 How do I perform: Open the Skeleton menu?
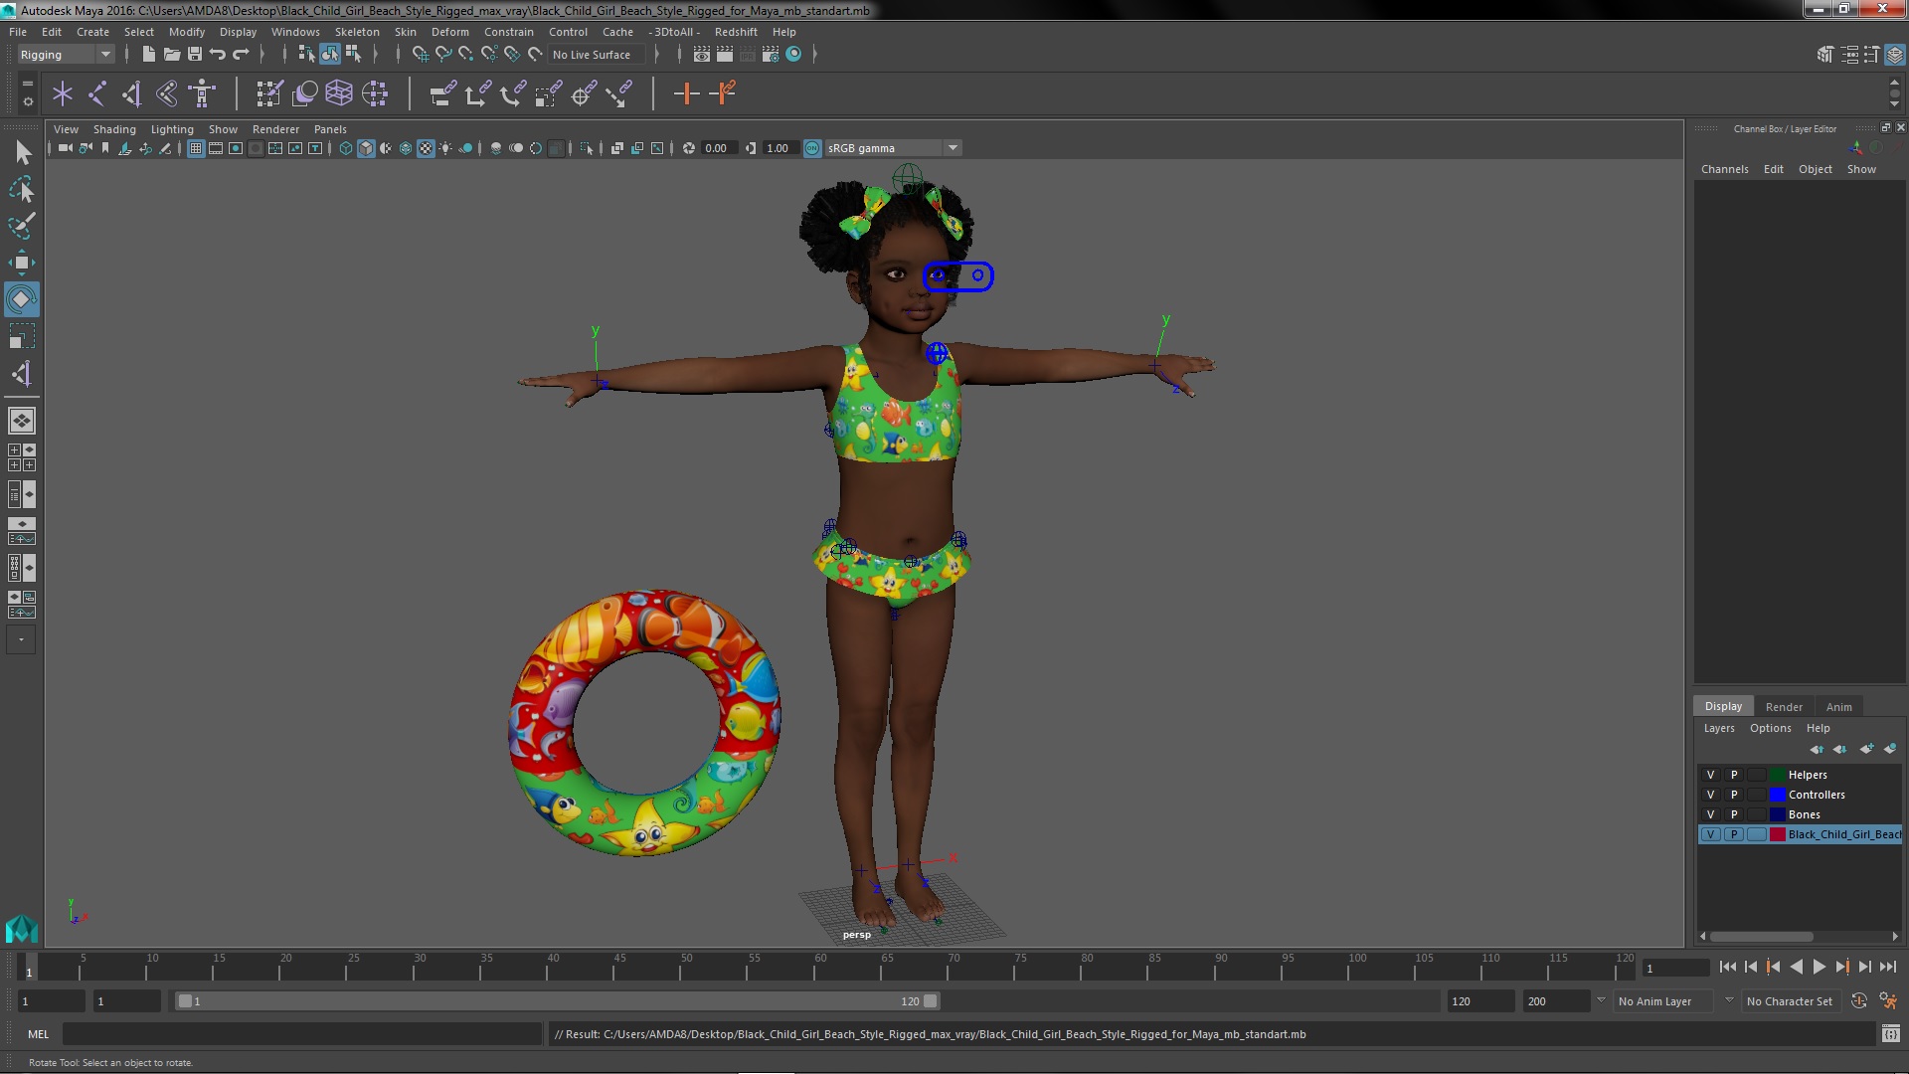358,32
